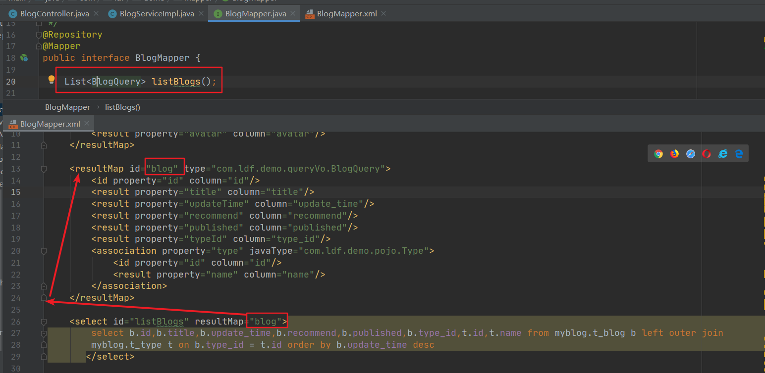The width and height of the screenshot is (765, 373).
Task: Close the BlogServiceImpl.java tab
Action: [201, 13]
